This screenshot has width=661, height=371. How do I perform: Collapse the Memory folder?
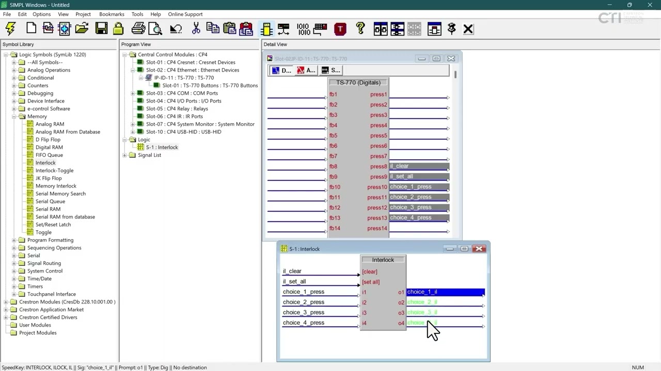(14, 116)
